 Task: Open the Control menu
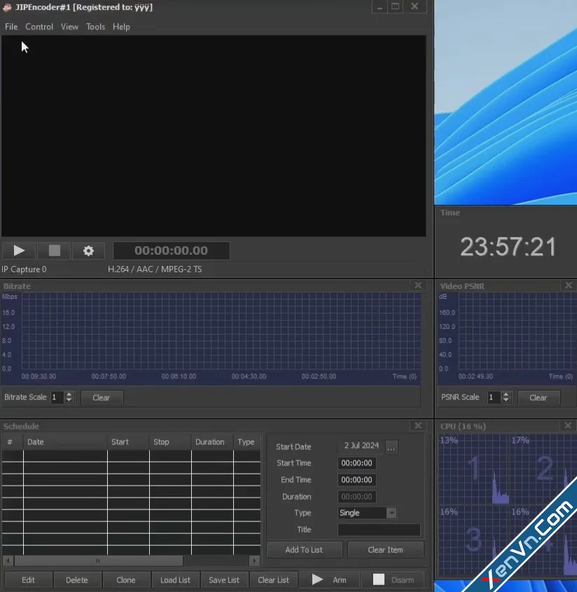pyautogui.click(x=39, y=27)
